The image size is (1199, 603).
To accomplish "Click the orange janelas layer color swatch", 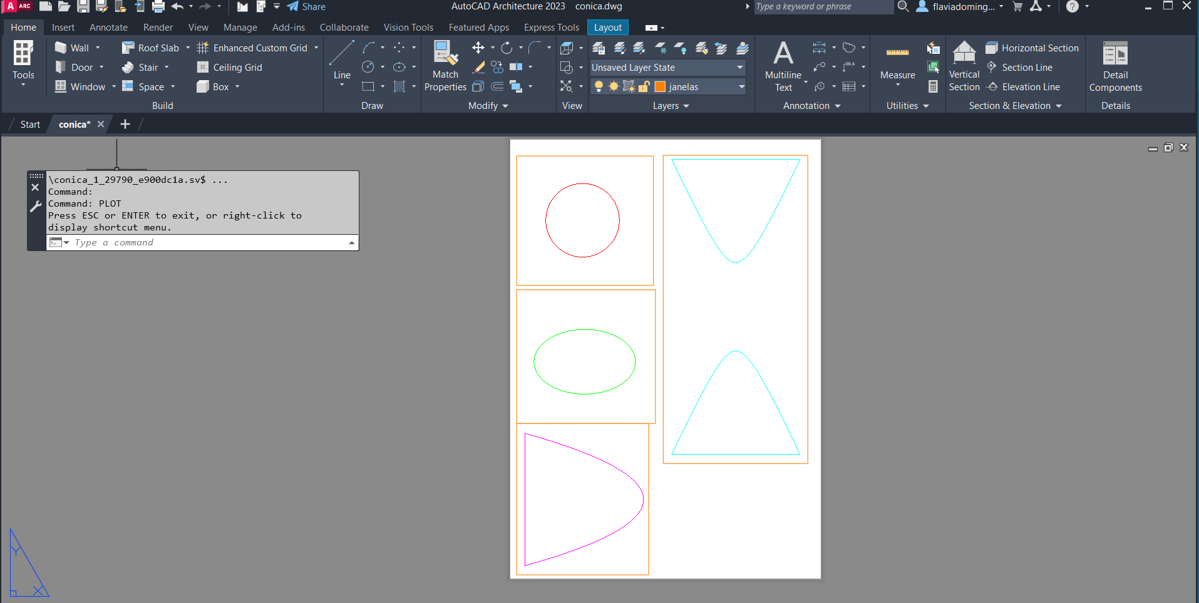I will click(x=660, y=87).
